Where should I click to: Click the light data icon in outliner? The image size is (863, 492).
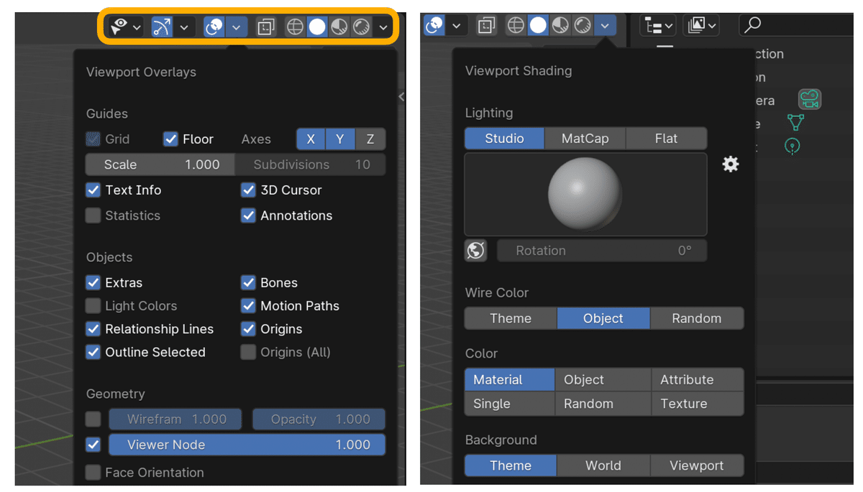pos(792,147)
